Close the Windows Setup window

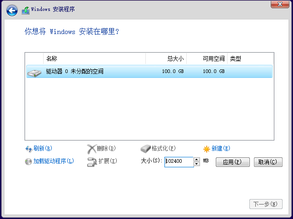(280, 4)
